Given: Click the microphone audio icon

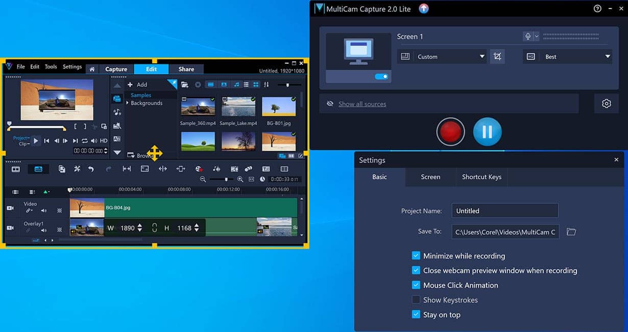Looking at the screenshot, I should coord(528,36).
